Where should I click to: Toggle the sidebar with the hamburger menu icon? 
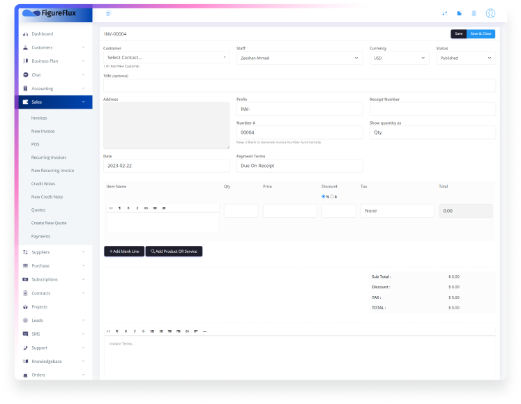click(x=108, y=13)
